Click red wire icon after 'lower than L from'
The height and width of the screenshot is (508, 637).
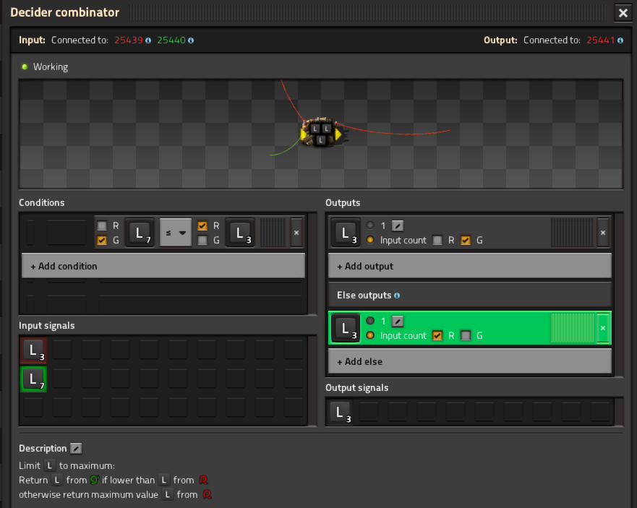point(203,481)
